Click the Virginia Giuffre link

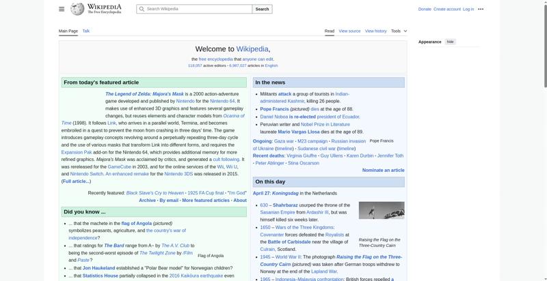(302, 156)
